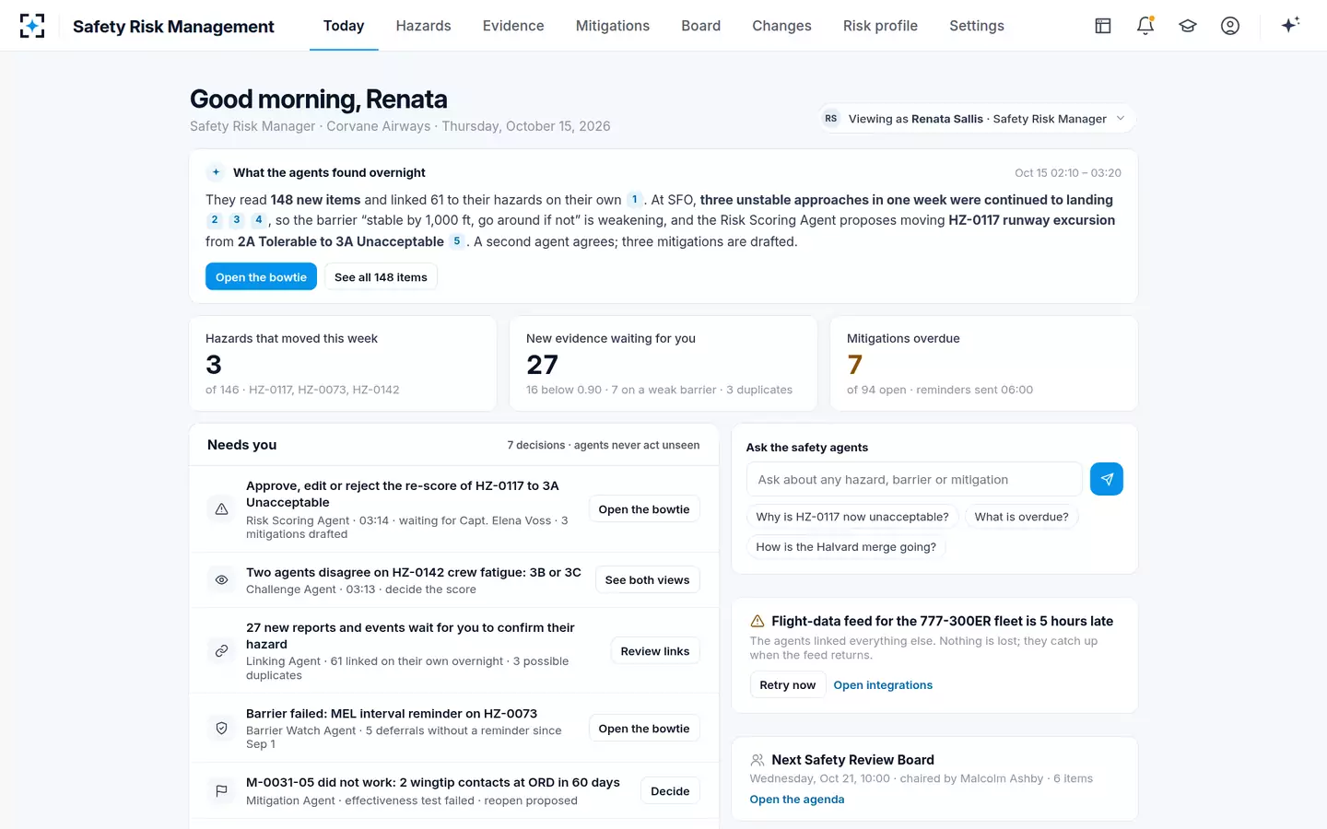Open citation reference number 1
Screen dimensions: 1327x829
click(635, 200)
